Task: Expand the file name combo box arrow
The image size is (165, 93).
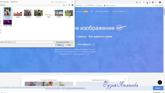Action: (53, 42)
